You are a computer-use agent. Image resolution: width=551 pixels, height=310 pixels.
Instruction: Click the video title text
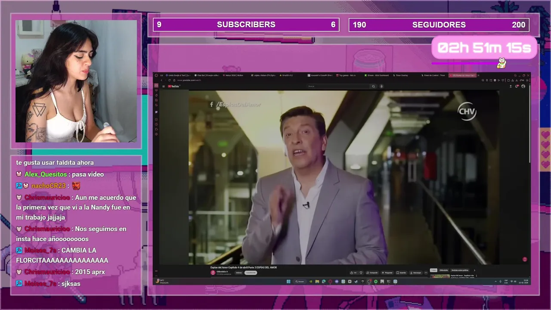(244, 267)
